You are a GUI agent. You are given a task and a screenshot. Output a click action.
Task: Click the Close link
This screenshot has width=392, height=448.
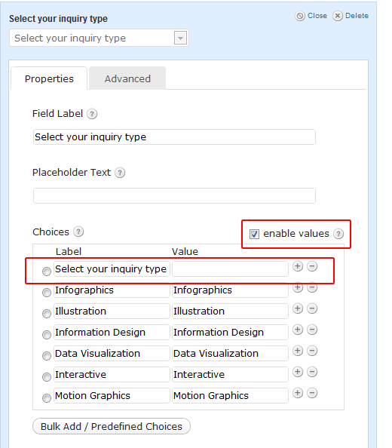click(311, 16)
